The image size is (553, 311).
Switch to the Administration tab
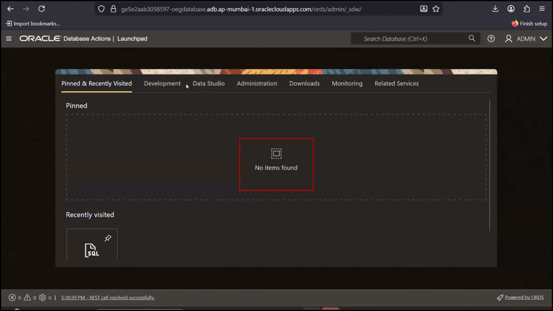click(x=257, y=83)
